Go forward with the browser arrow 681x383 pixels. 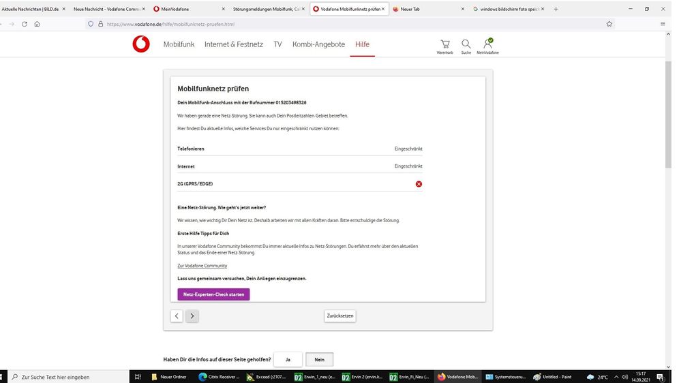click(12, 24)
